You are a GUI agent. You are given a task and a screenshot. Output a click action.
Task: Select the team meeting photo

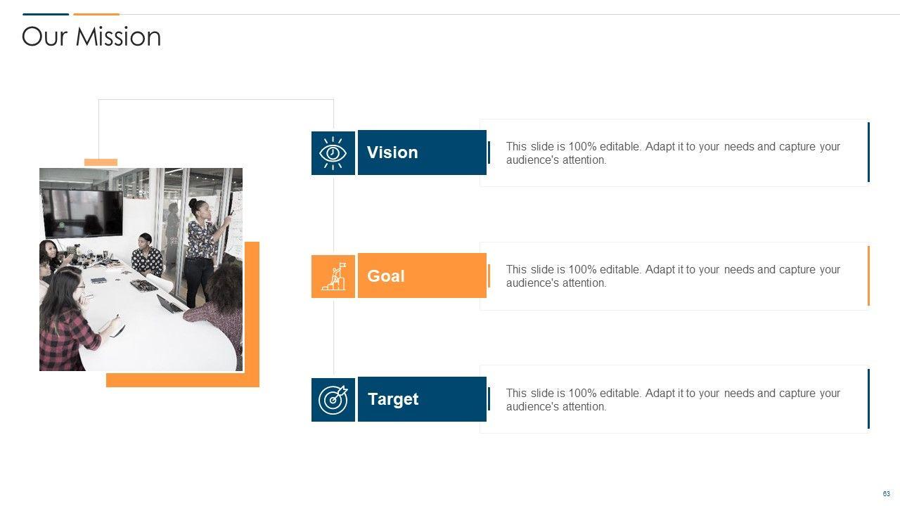[141, 269]
